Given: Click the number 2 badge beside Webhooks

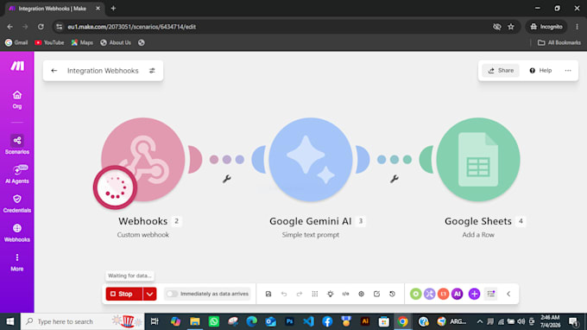Looking at the screenshot, I should click(177, 221).
